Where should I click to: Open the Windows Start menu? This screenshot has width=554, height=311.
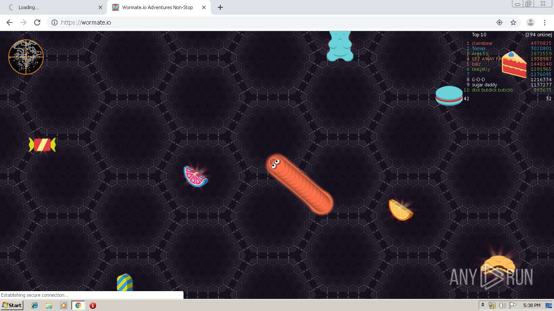pyautogui.click(x=12, y=305)
